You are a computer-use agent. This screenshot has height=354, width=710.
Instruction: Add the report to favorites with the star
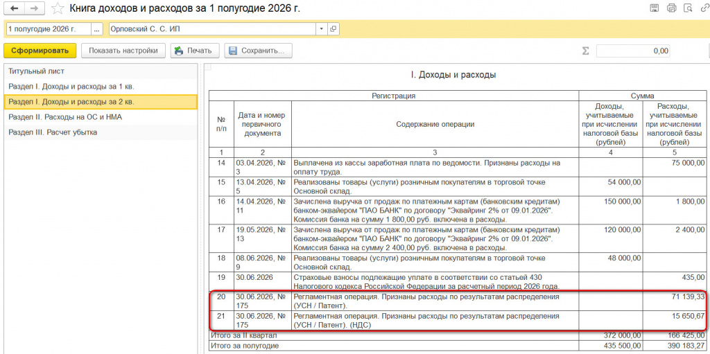coord(58,8)
